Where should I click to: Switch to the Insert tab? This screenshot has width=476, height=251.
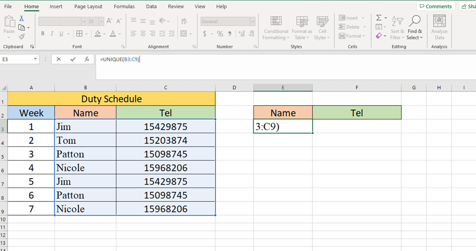tap(56, 6)
